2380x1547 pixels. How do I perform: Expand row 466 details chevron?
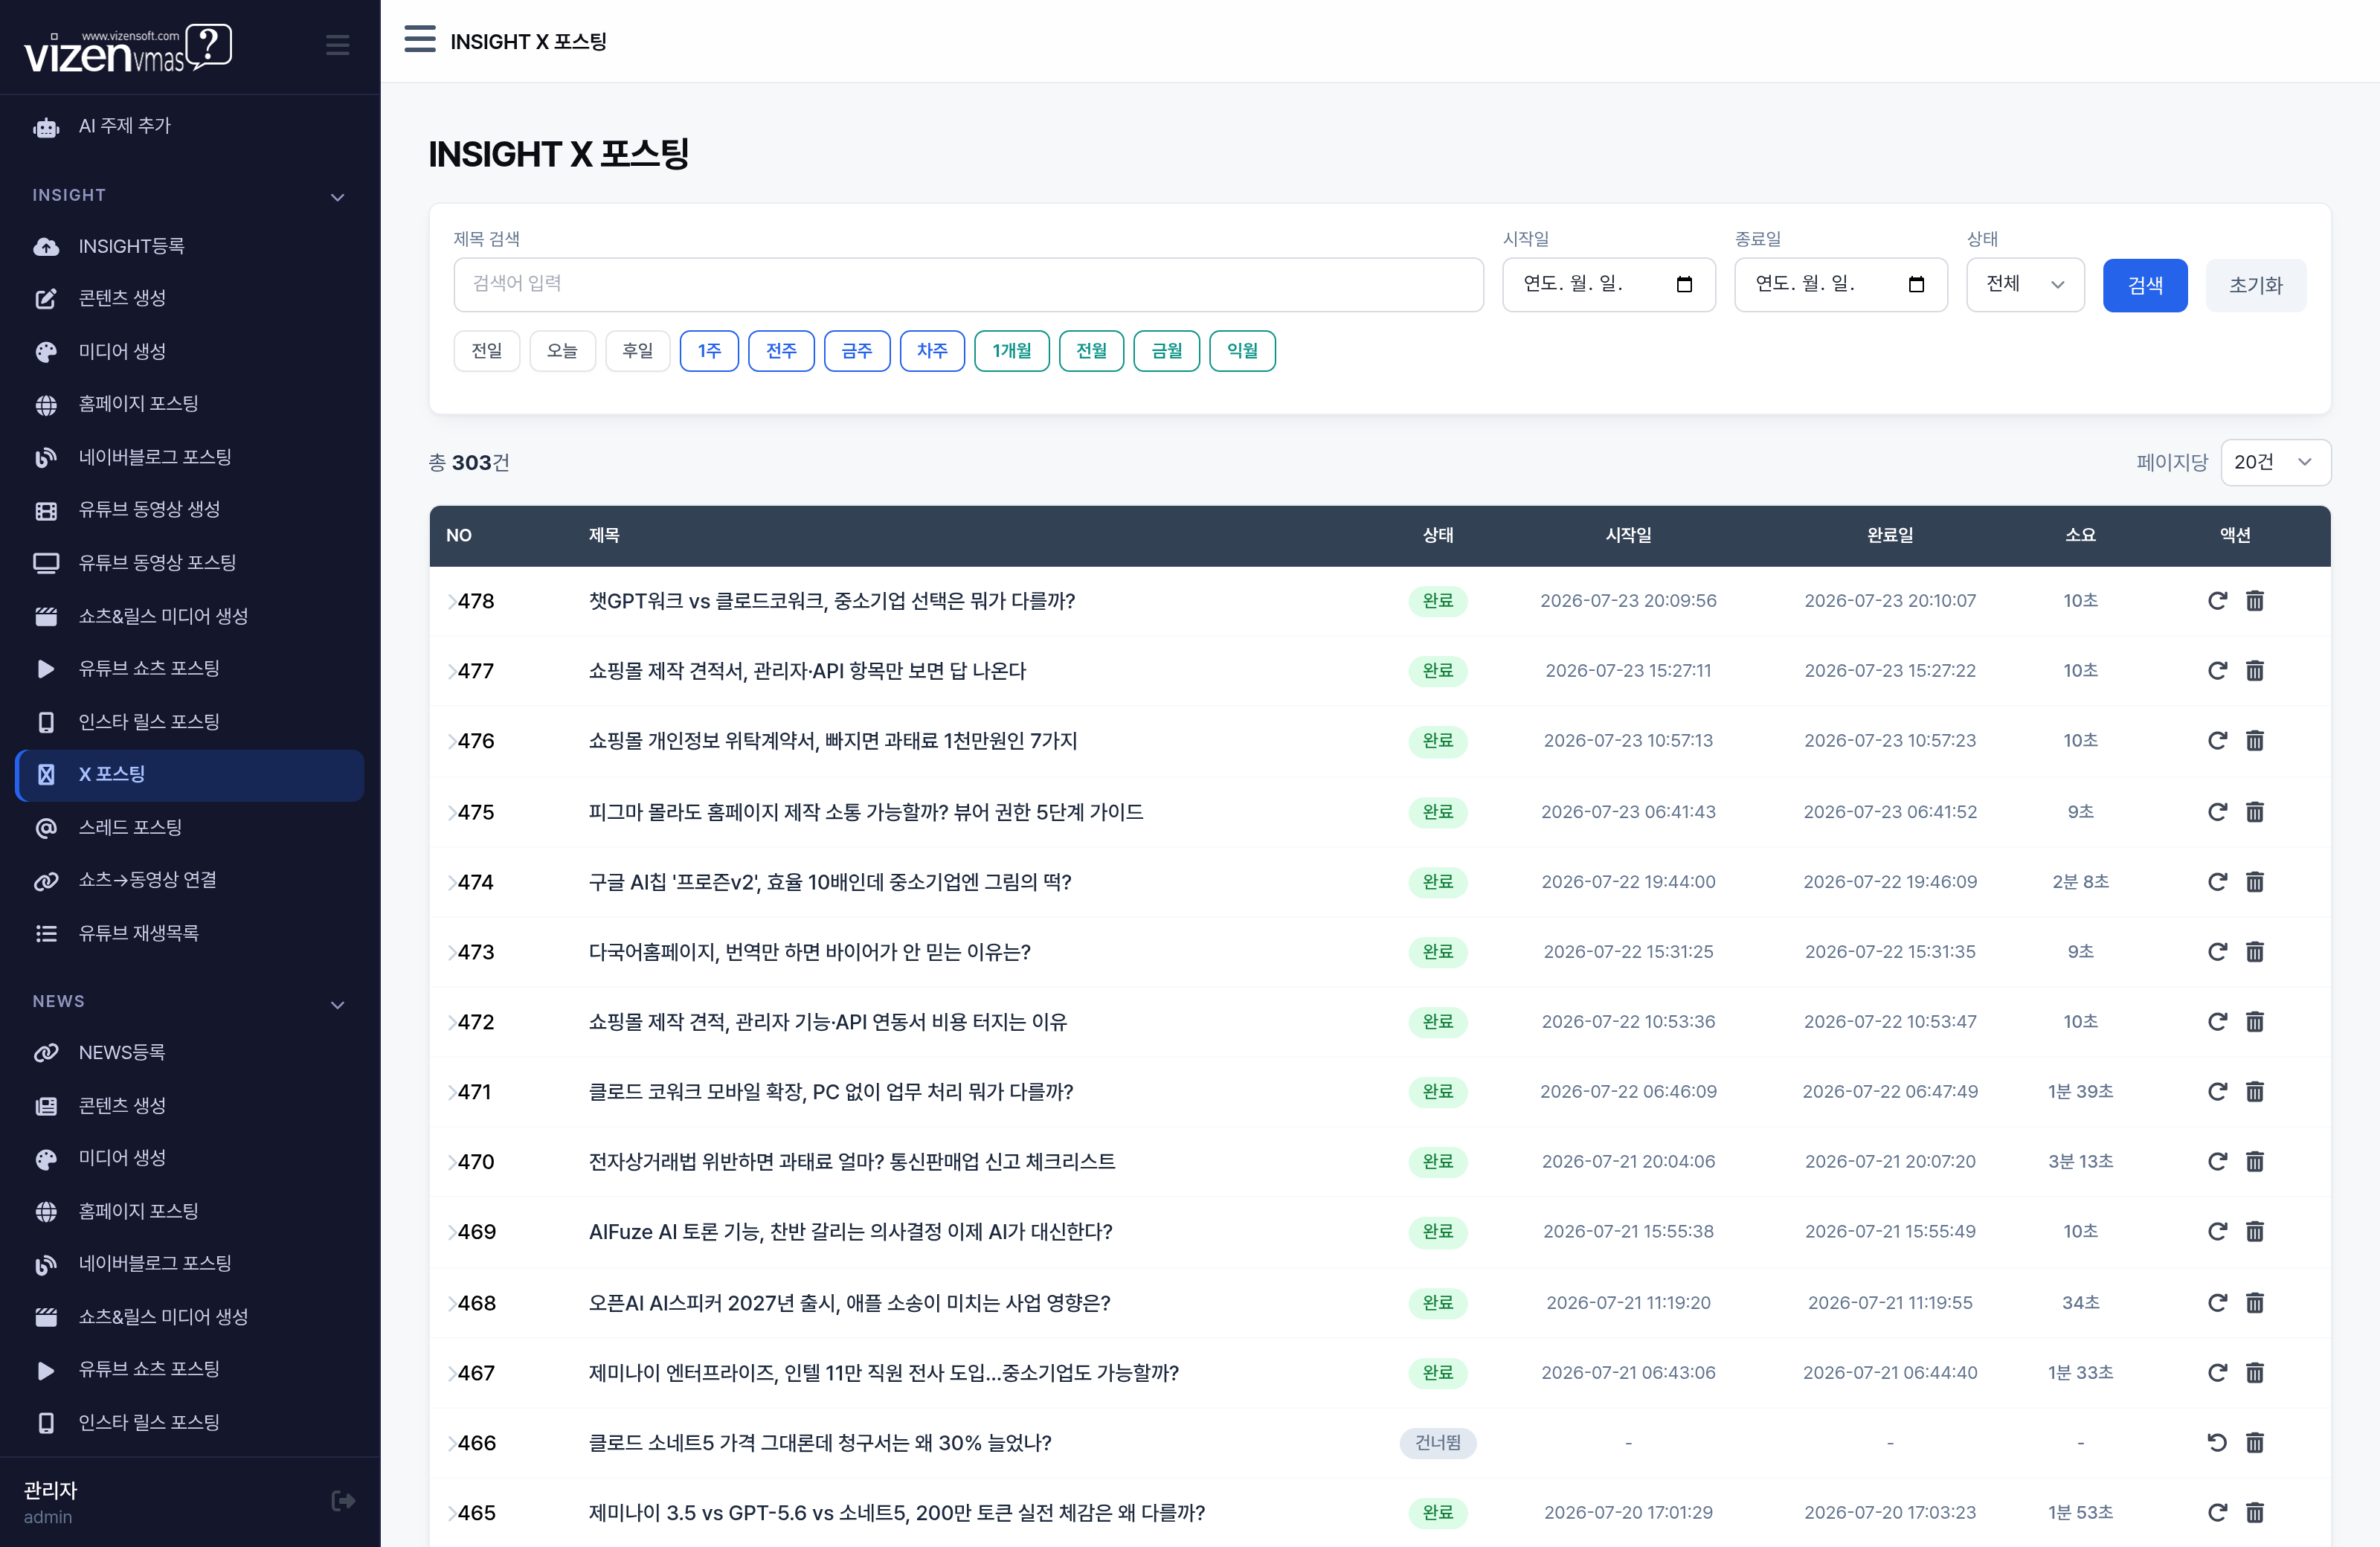coord(451,1443)
